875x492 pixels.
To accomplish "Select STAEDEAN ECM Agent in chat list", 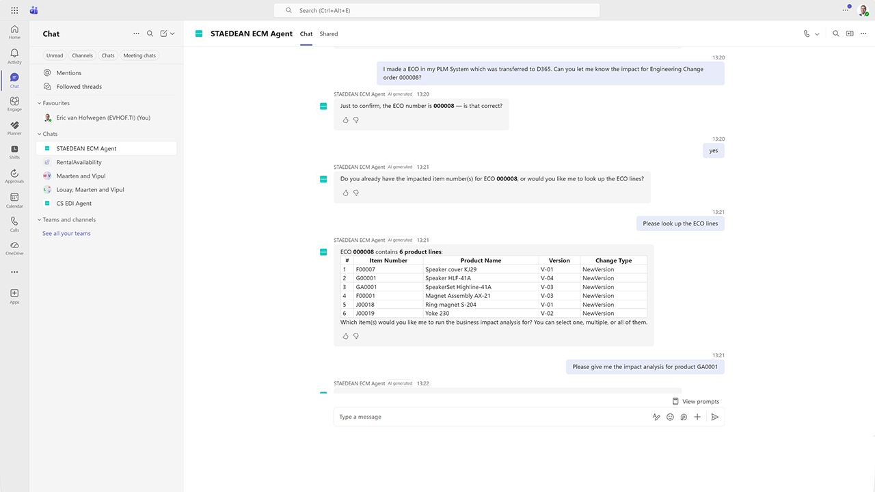I will coord(106,148).
